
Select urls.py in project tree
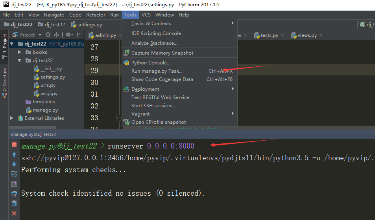click(44, 85)
